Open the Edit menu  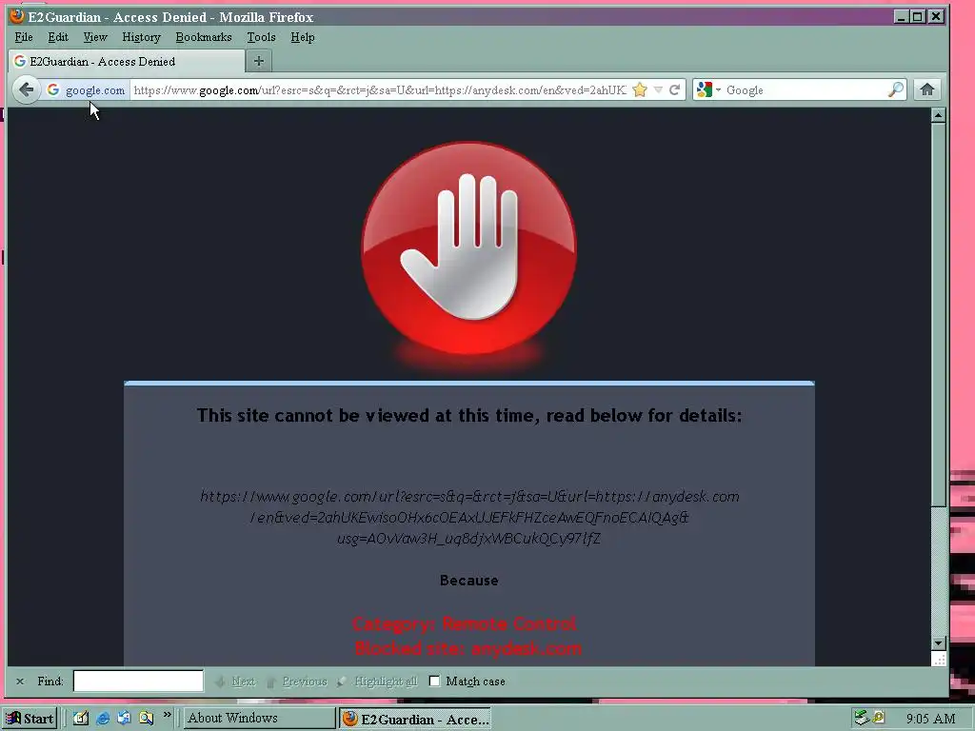point(58,37)
